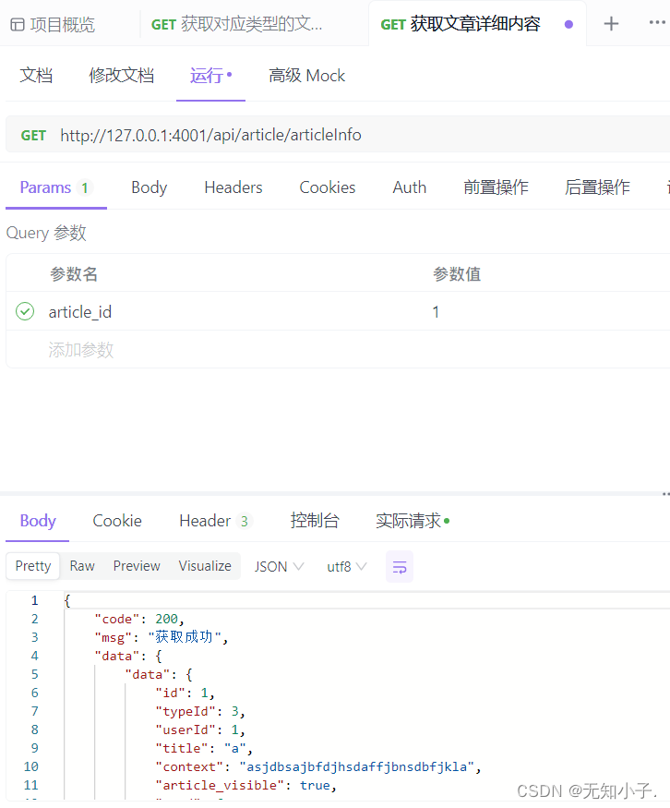Click the 项目概览 layout icon
The height and width of the screenshot is (808, 670).
tap(18, 25)
